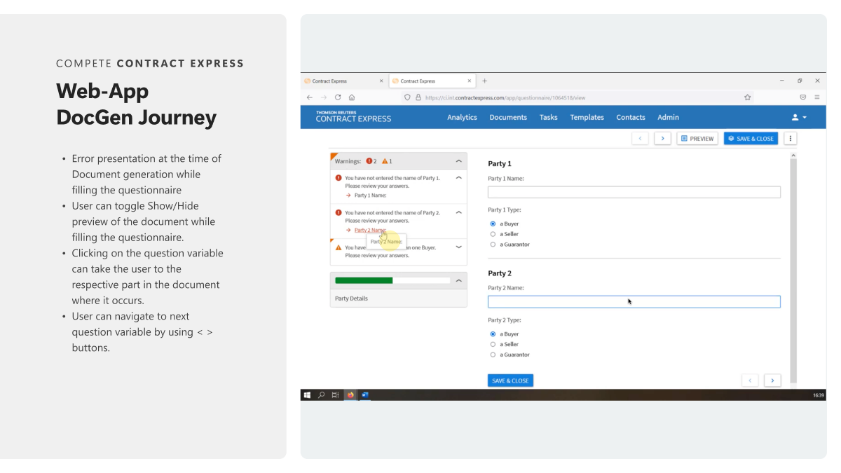Click the tracking protection shield icon
The height and width of the screenshot is (473, 841).
(x=408, y=97)
